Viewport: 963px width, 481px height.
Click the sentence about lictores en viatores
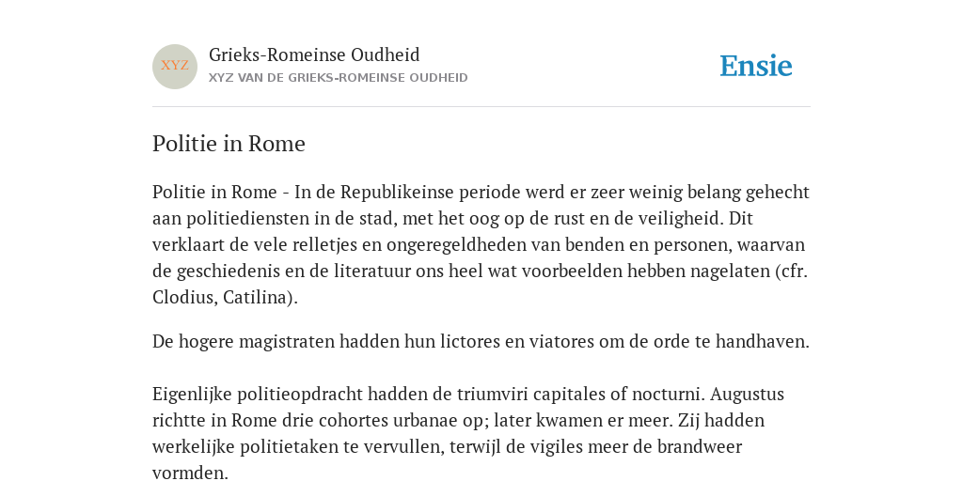(x=481, y=341)
